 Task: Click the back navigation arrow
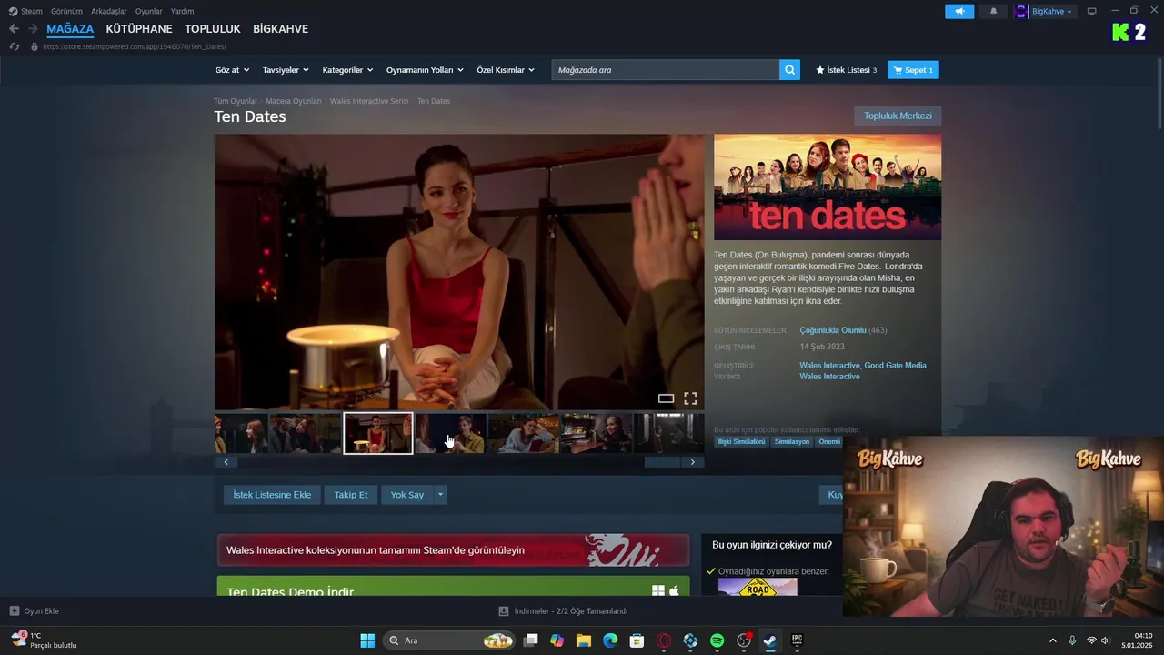pyautogui.click(x=14, y=29)
